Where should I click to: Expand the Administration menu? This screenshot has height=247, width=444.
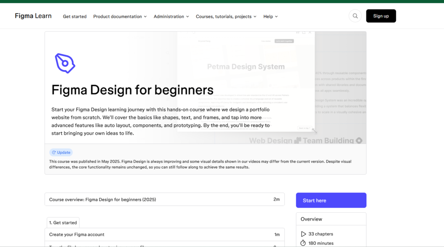[x=171, y=16]
